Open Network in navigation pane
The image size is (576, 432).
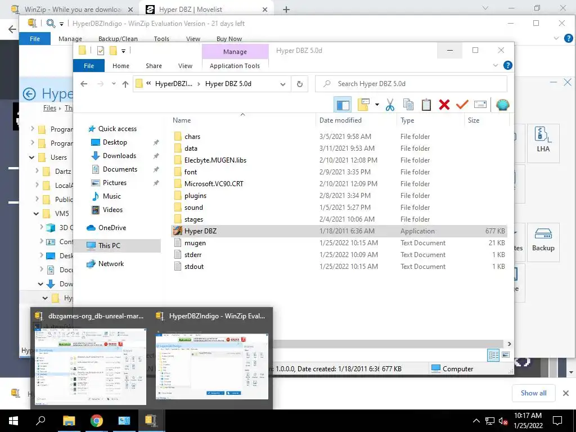pyautogui.click(x=111, y=264)
